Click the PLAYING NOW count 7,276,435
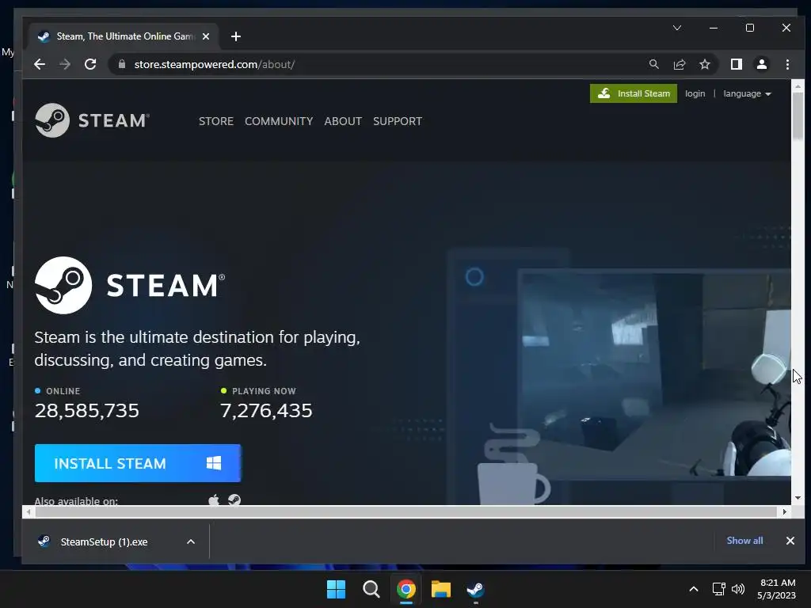Screen dimensions: 811x608 266,411
